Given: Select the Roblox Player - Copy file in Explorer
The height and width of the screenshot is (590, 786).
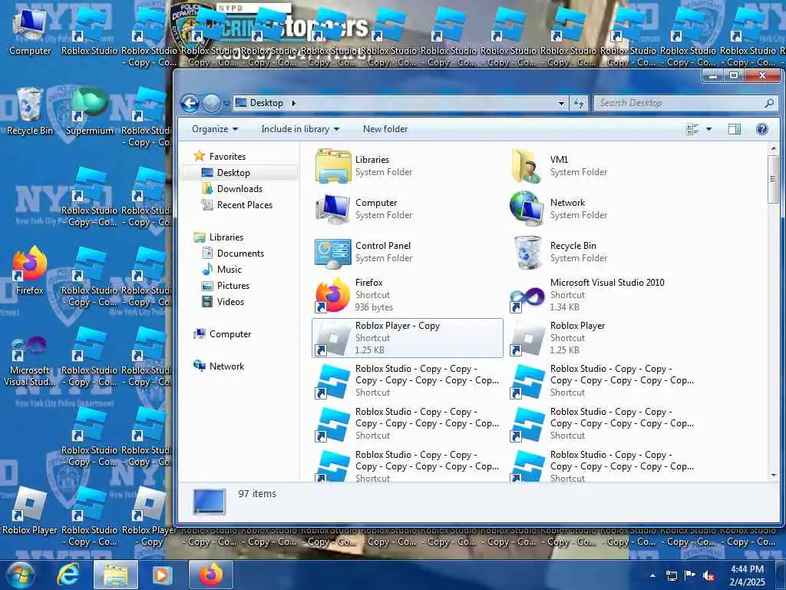Looking at the screenshot, I should click(x=407, y=338).
